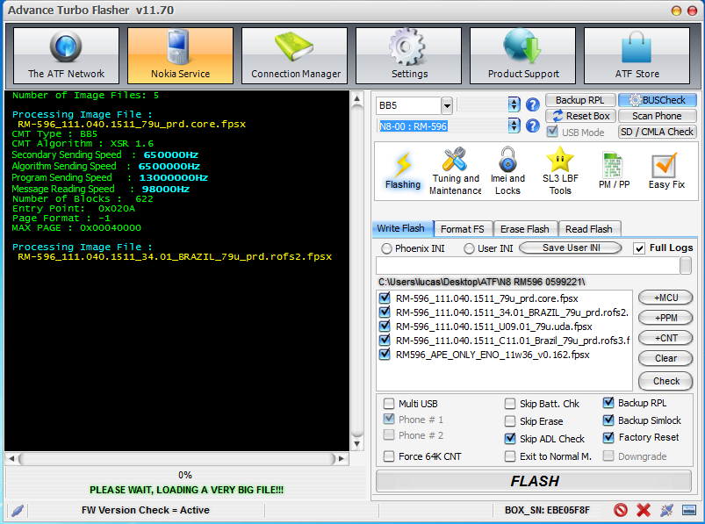
Task: Select the Nokia Service section
Action: click(180, 55)
